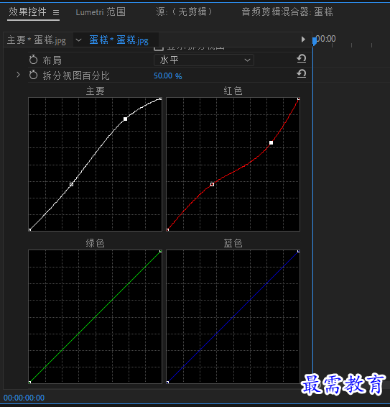Click the 50.00 % split view value
This screenshot has width=390, height=407.
coord(168,76)
